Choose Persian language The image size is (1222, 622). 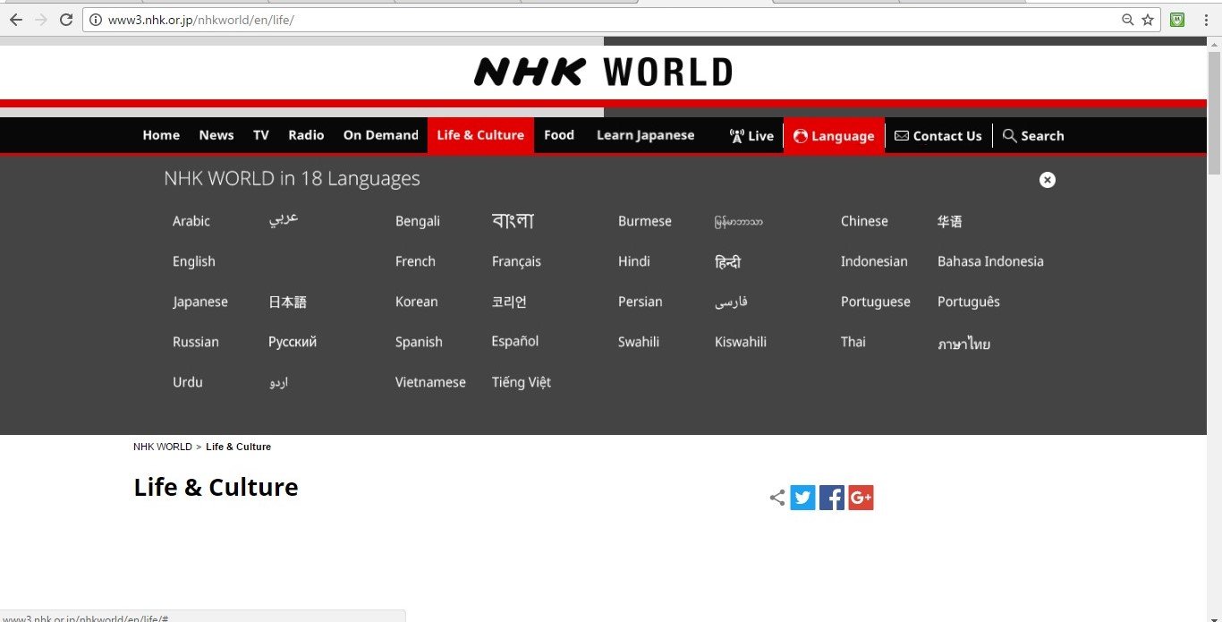641,302
